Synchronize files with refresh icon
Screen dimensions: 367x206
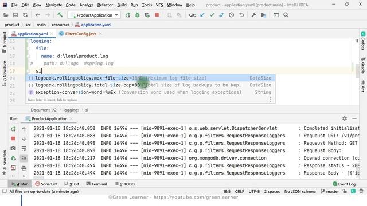pos(25,15)
